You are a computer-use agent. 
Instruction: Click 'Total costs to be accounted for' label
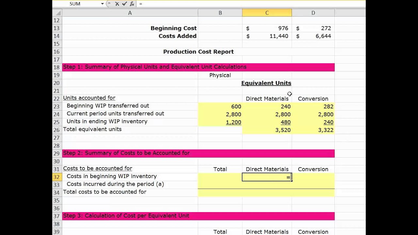point(104,192)
